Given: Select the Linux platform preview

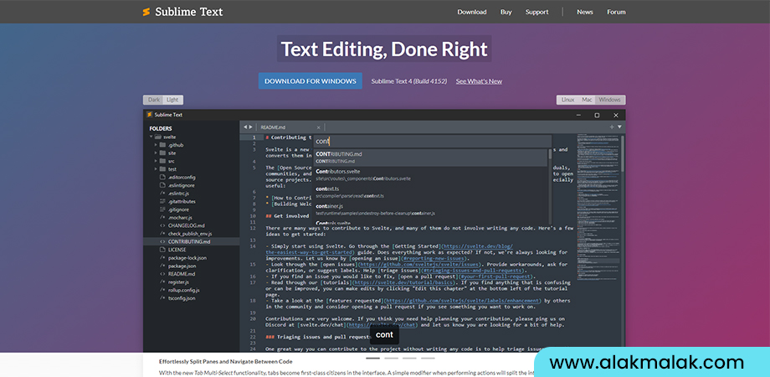Looking at the screenshot, I should [x=567, y=100].
